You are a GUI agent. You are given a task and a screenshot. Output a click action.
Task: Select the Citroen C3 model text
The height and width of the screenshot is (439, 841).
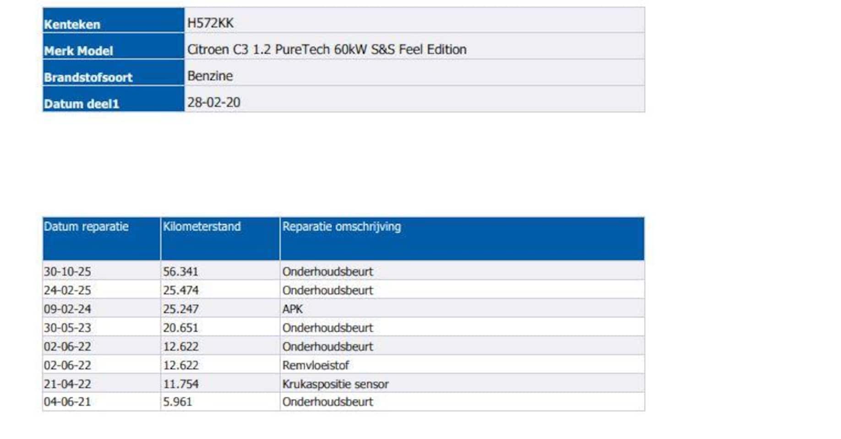pyautogui.click(x=327, y=49)
